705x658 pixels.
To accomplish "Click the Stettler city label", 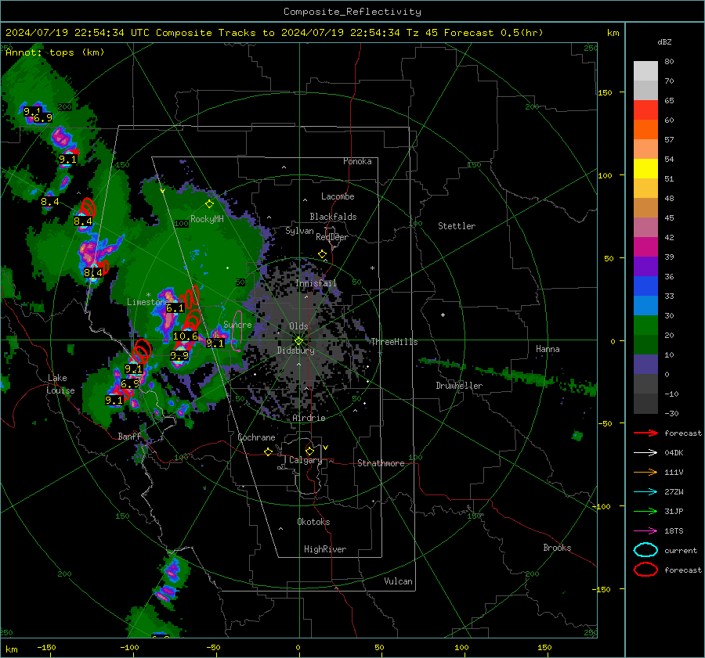I will [x=457, y=226].
